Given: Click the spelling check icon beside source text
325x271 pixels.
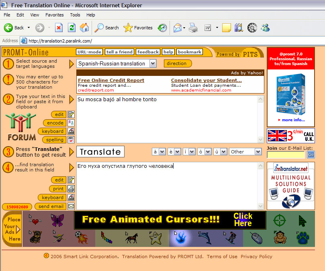Looking at the screenshot, I should pos(71,140).
